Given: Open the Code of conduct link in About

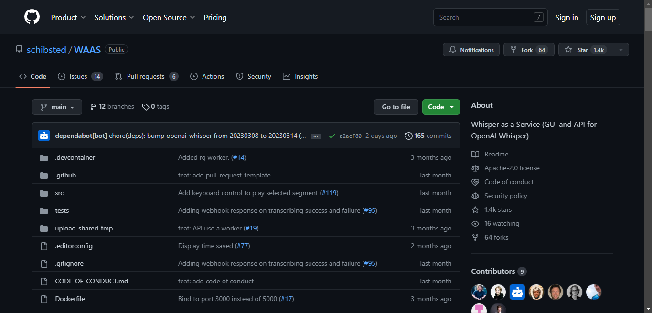Looking at the screenshot, I should (502, 182).
